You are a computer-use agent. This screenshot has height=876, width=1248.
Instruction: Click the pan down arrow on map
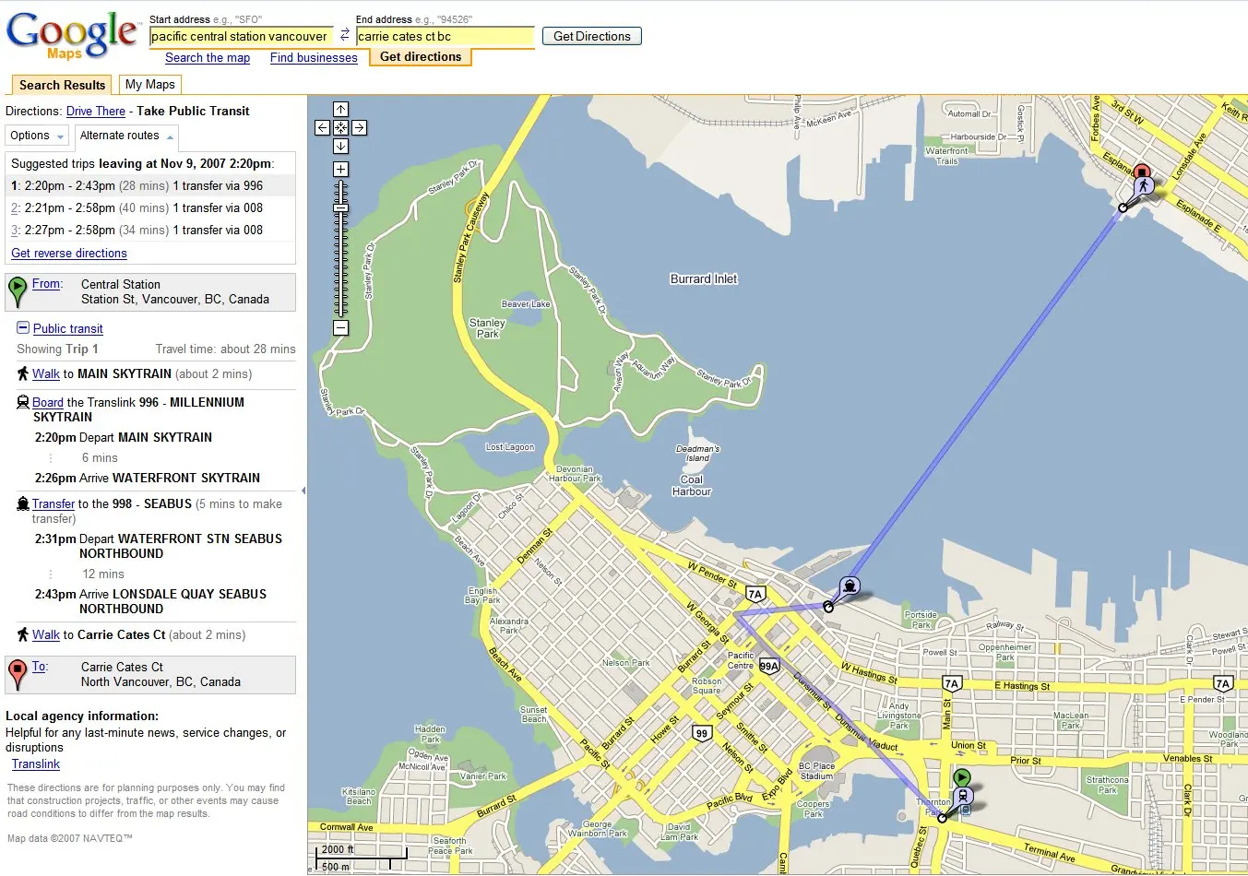[x=340, y=147]
